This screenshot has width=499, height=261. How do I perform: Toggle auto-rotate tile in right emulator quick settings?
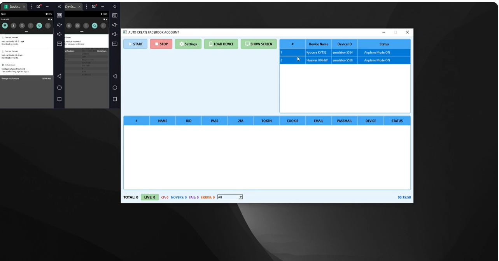(x=95, y=26)
